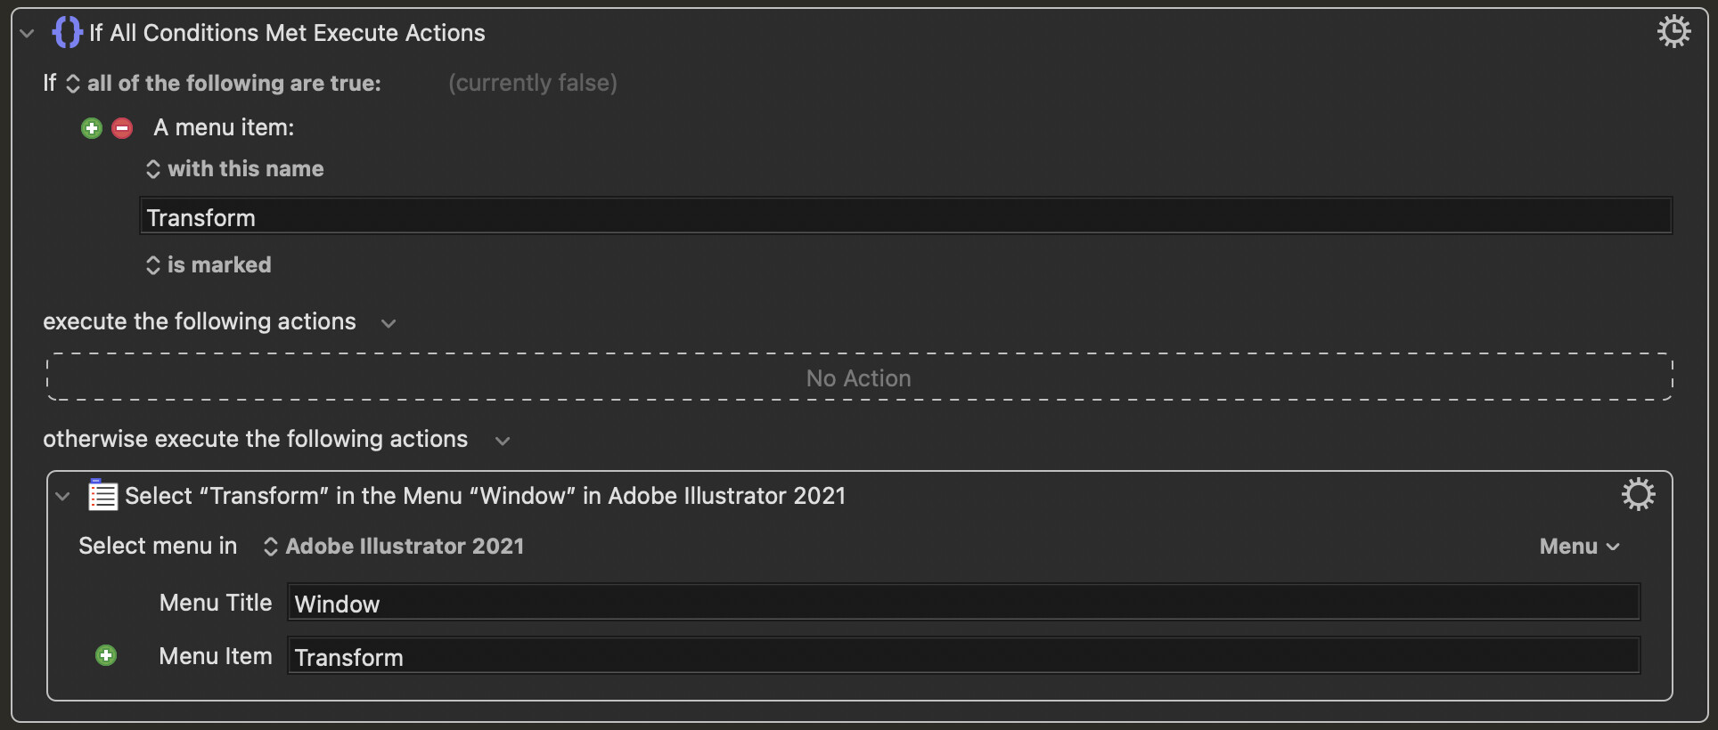Open the gear menu for If All Conditions action
The image size is (1718, 730).
pos(1673,32)
